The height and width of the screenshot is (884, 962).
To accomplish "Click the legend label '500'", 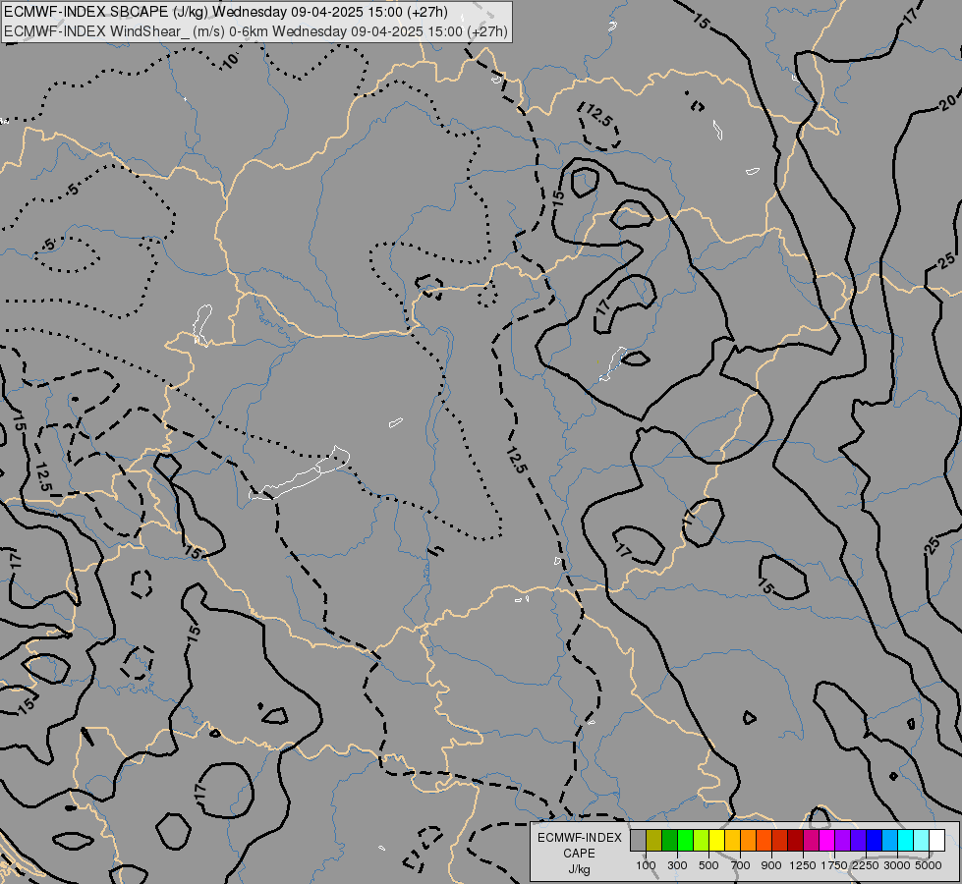I will point(708,865).
